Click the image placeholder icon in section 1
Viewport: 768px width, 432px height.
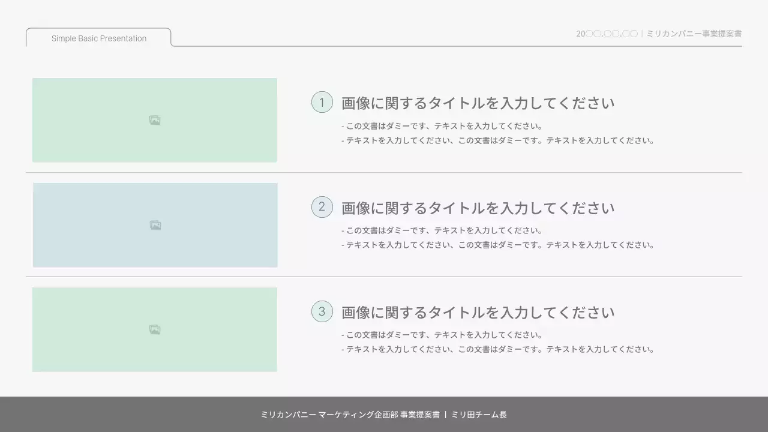(x=155, y=120)
